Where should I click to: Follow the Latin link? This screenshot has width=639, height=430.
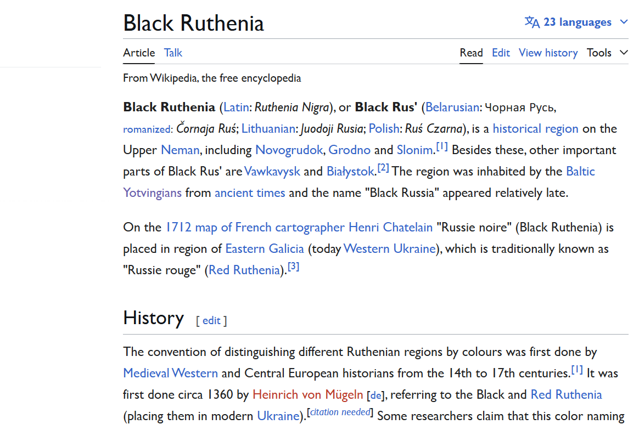coord(237,107)
